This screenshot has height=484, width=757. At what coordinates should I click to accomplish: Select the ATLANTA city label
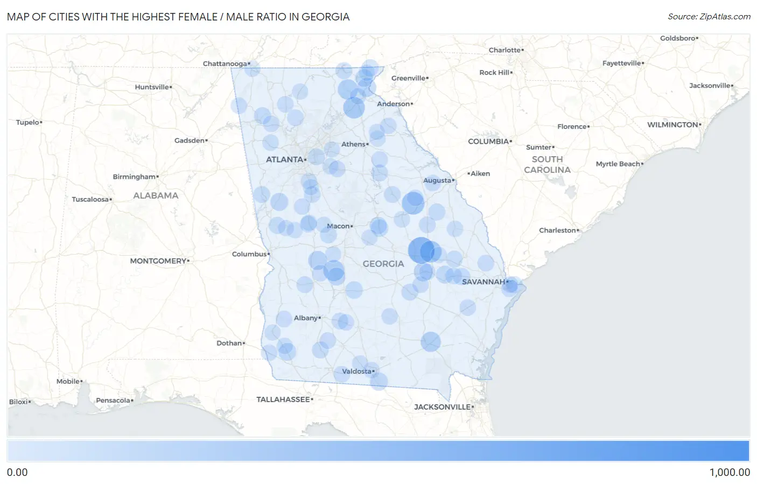(285, 159)
